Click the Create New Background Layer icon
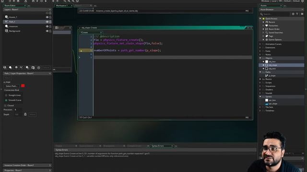Screen dimensions: 307x172 5,67
